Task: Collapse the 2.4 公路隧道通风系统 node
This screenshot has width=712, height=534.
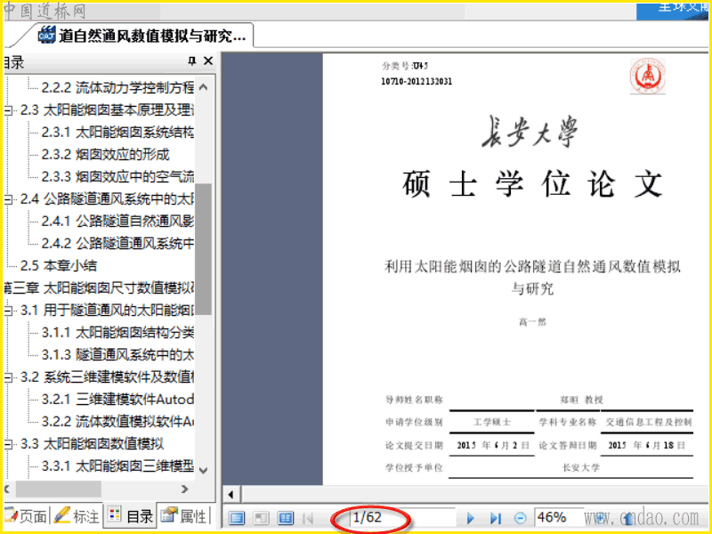Action: 8,198
